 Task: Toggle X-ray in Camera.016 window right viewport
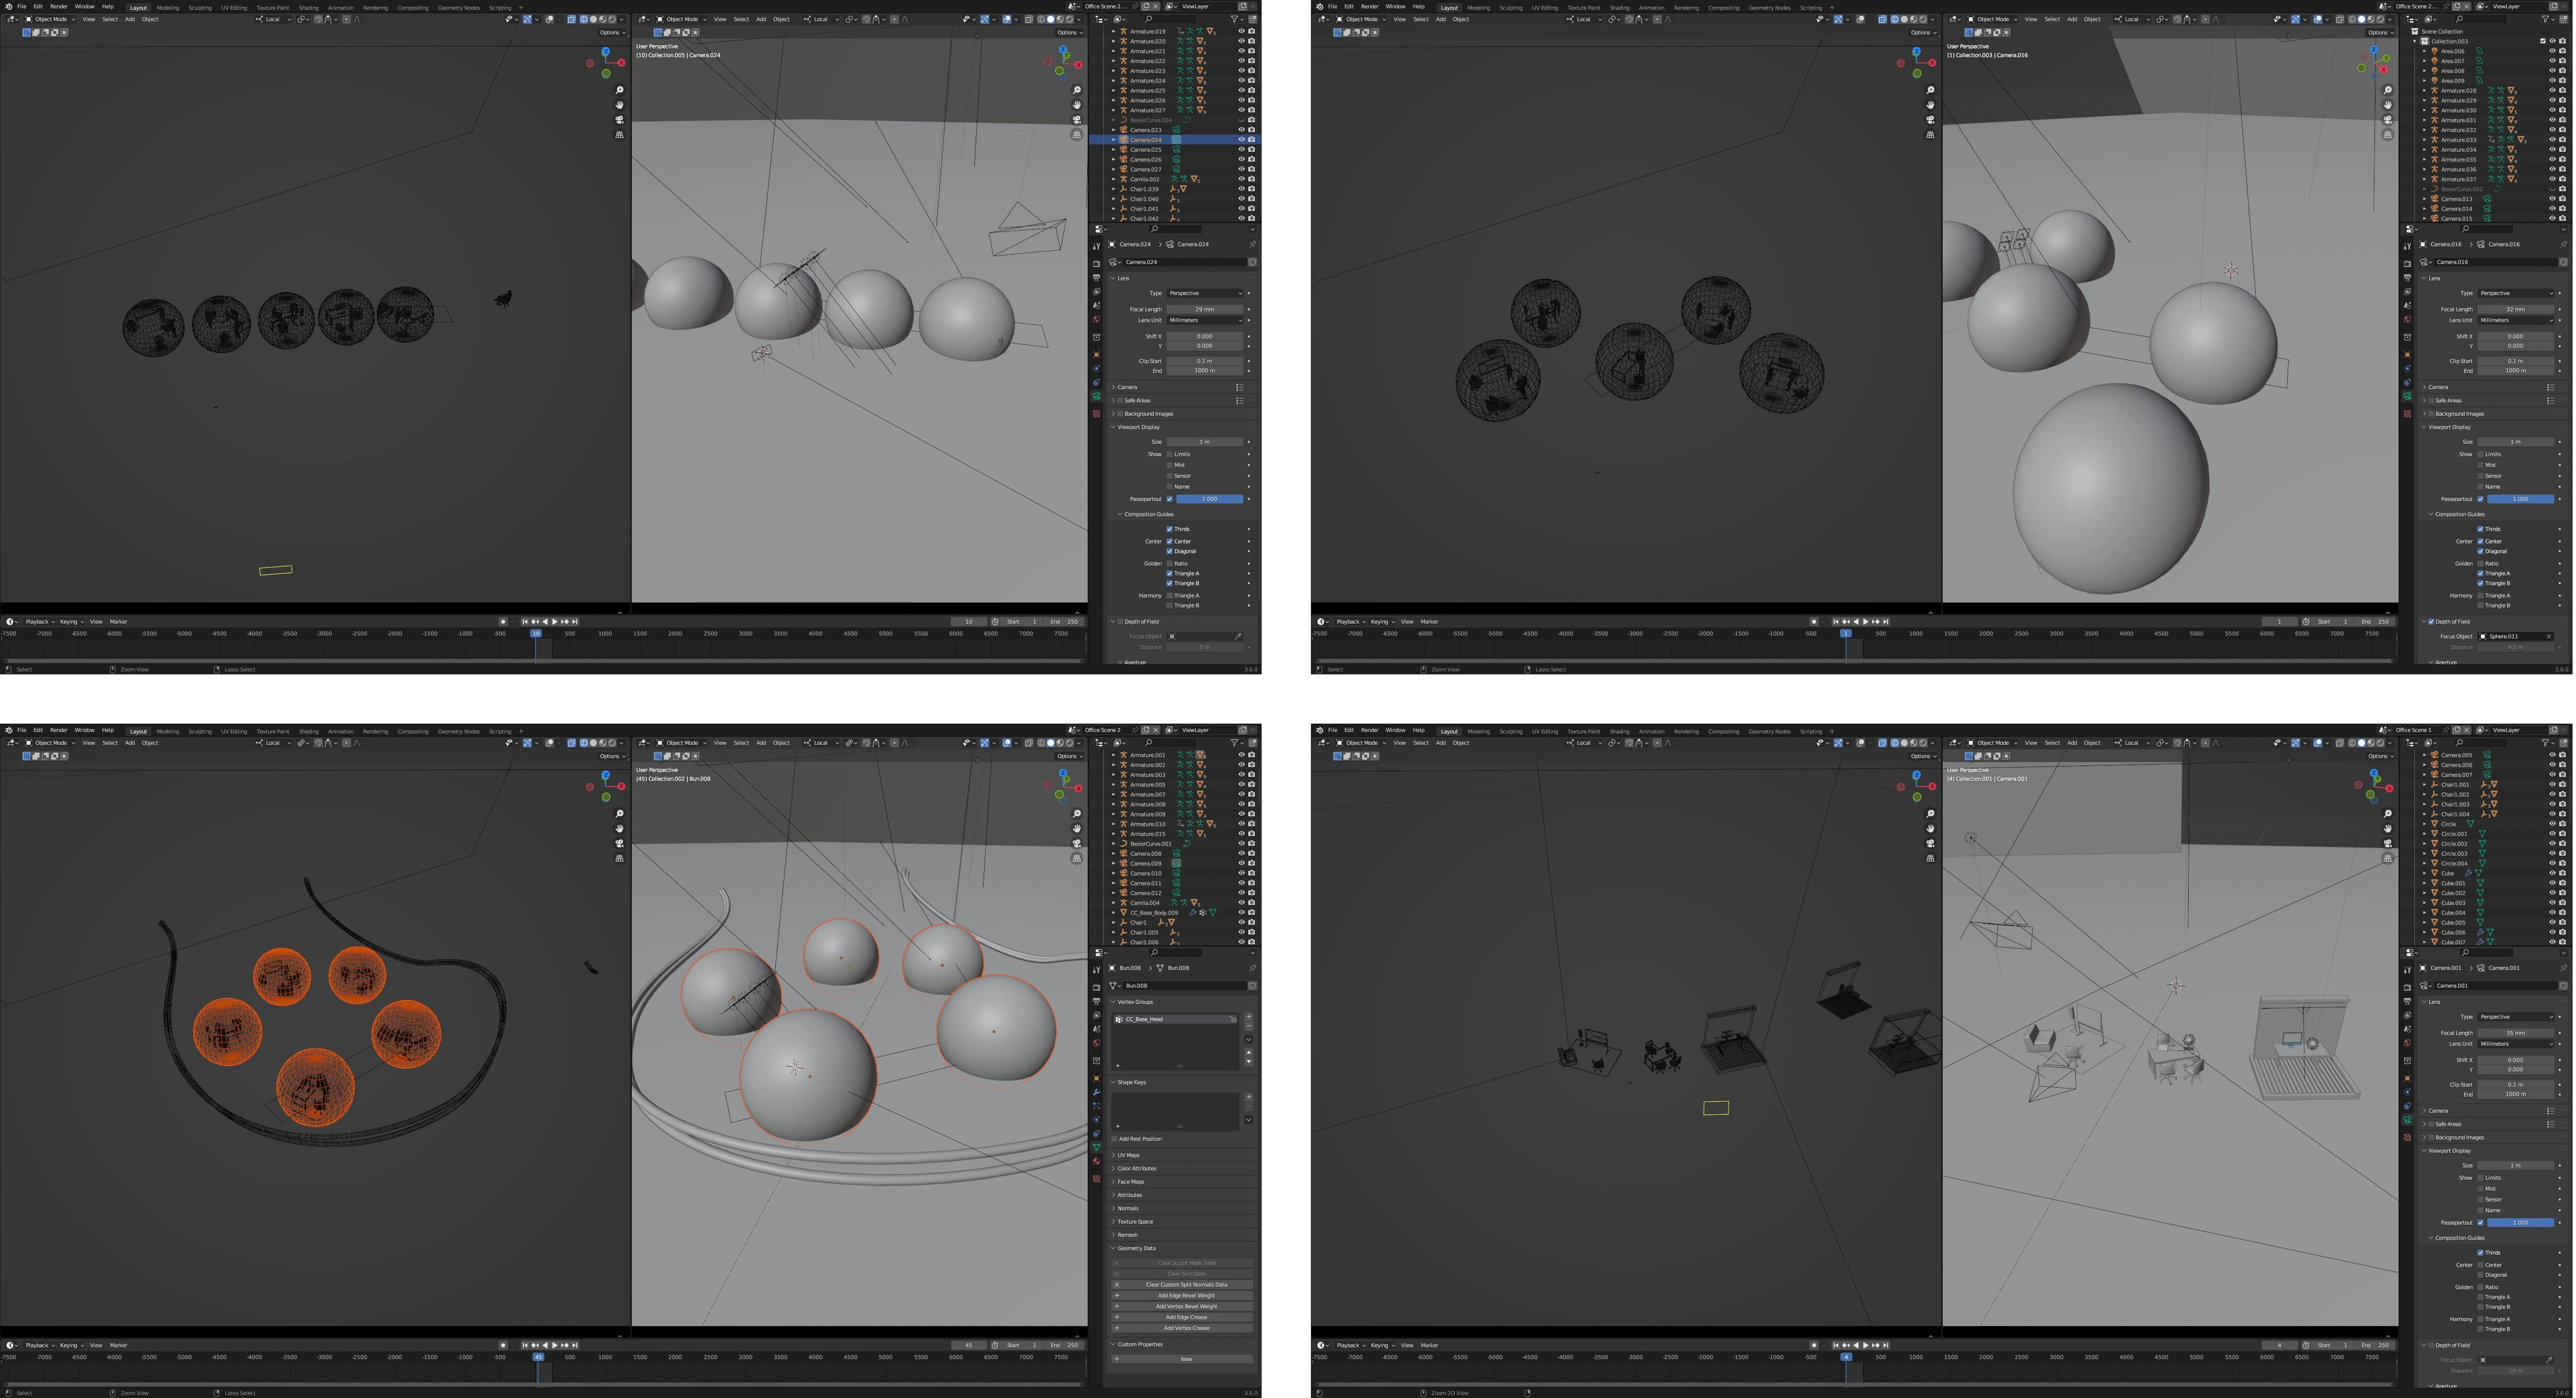coord(2339,19)
